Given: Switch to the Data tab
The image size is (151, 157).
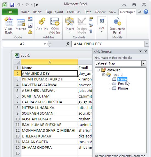Looking at the screenshot, I should (x=88, y=12).
